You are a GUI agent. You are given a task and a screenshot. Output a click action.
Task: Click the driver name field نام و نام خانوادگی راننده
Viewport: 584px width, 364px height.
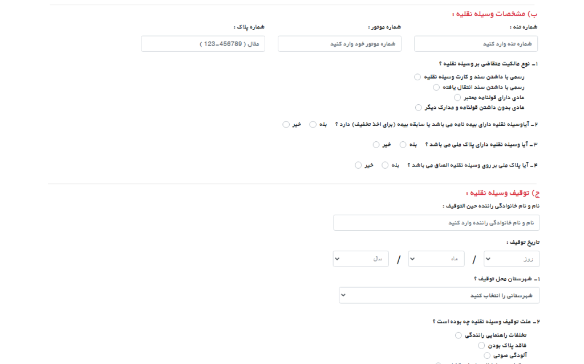coord(436,223)
